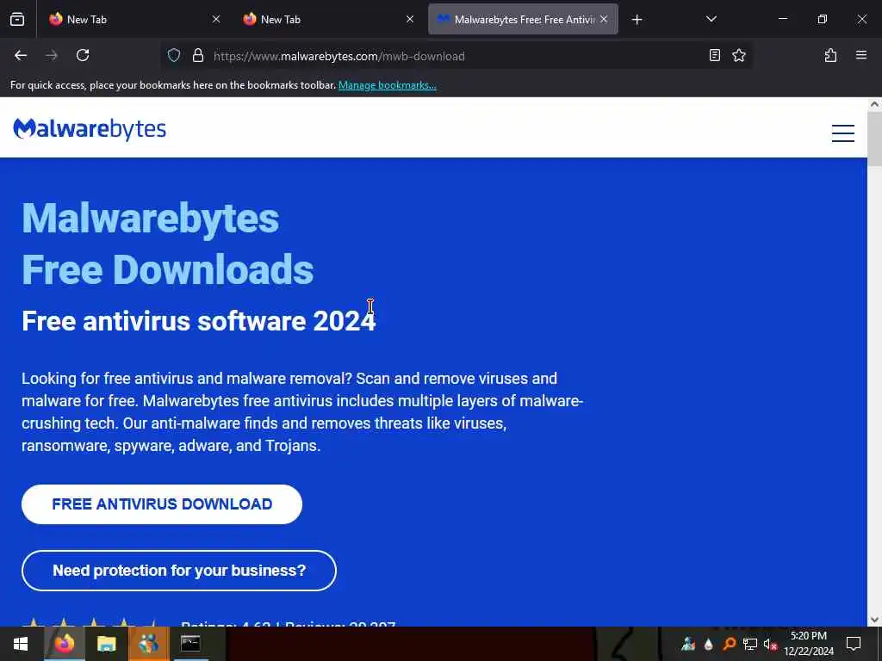Click 'Free antivirus software 2024' heading
Screen dimensions: 882x661
coord(199,321)
